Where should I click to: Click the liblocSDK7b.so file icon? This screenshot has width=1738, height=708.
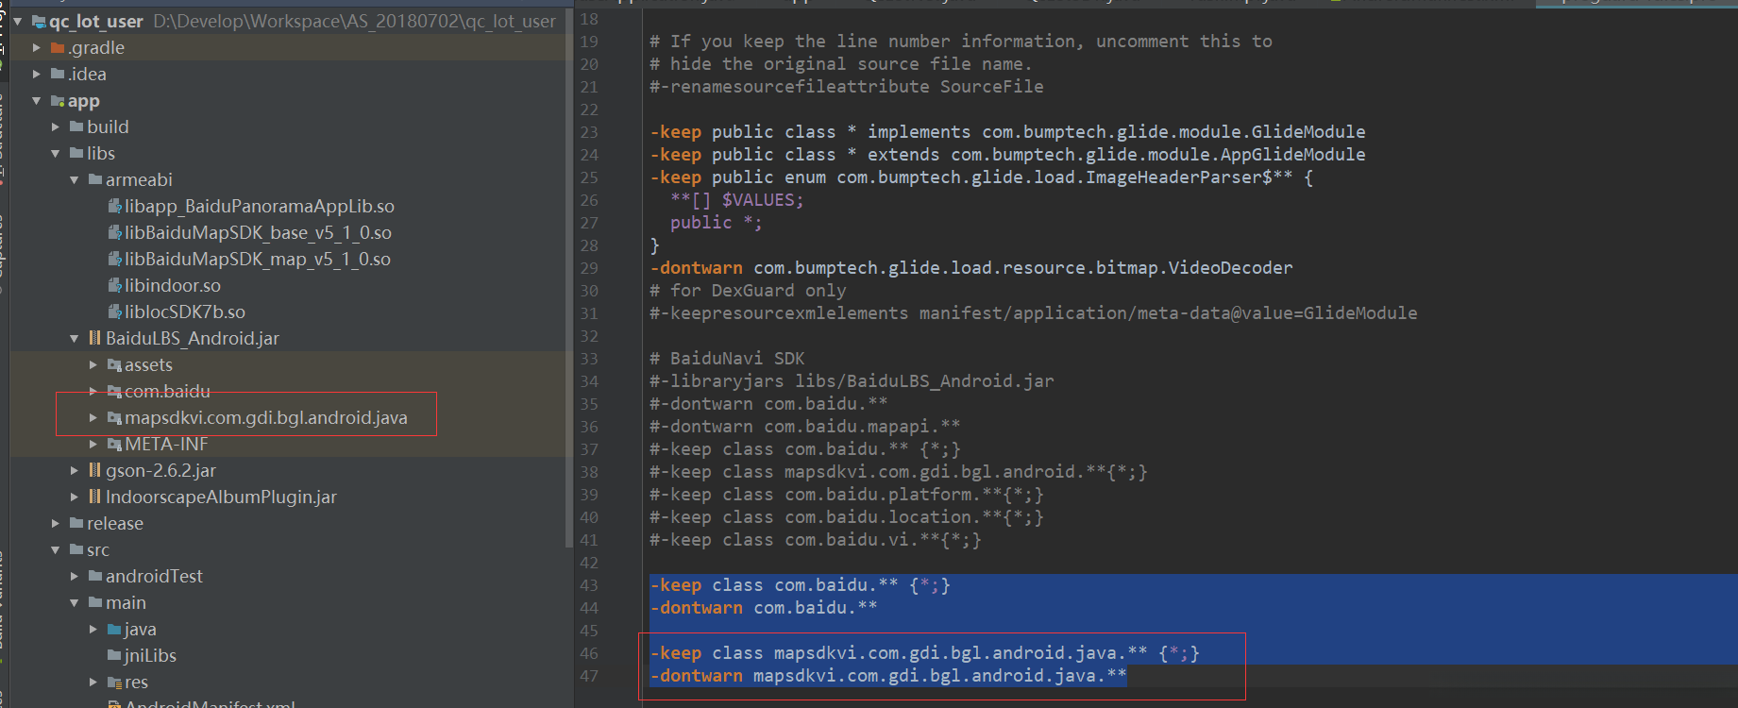(x=114, y=312)
